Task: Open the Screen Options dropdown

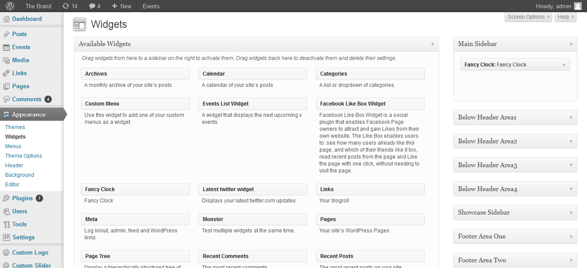Action: pos(528,17)
